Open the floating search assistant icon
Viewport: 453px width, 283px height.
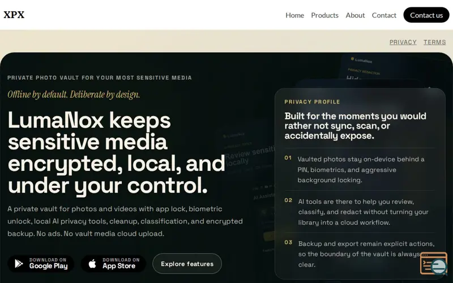434,263
